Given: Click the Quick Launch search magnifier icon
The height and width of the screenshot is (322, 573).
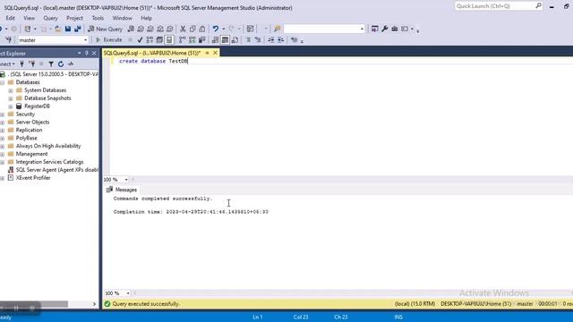Looking at the screenshot, I should [539, 6].
